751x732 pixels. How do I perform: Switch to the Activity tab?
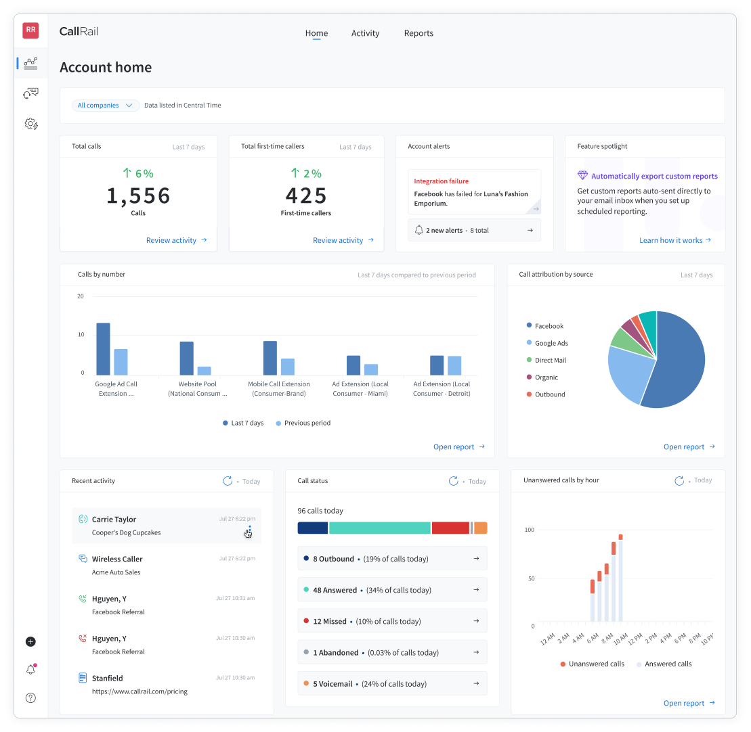(x=365, y=33)
